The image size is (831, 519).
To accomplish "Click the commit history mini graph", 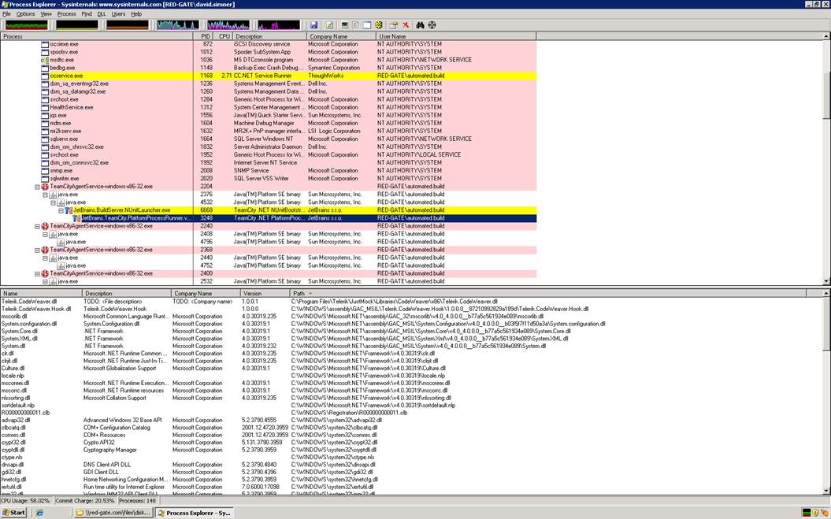I will [x=77, y=25].
